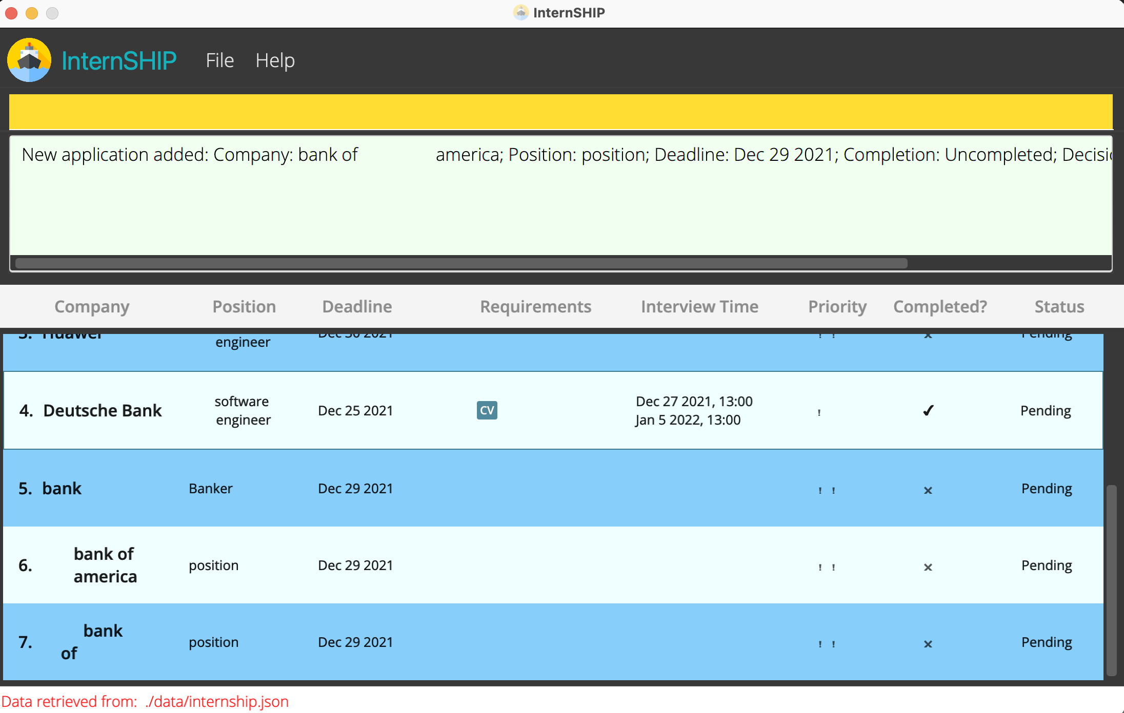Screen dimensions: 1124x713
Task: Click the priority exclamation marks in row 5
Action: pyautogui.click(x=826, y=490)
